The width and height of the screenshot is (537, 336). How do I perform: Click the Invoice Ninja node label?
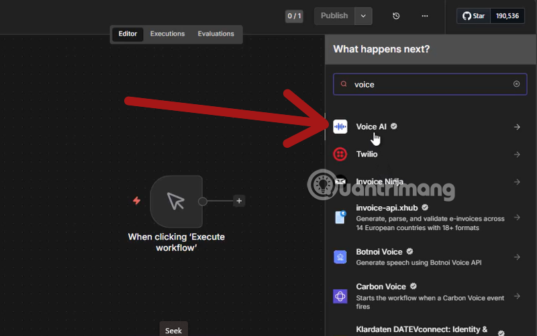[x=379, y=181]
